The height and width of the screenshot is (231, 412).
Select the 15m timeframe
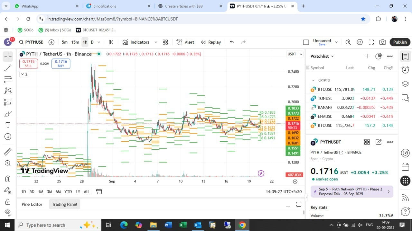[x=75, y=42]
